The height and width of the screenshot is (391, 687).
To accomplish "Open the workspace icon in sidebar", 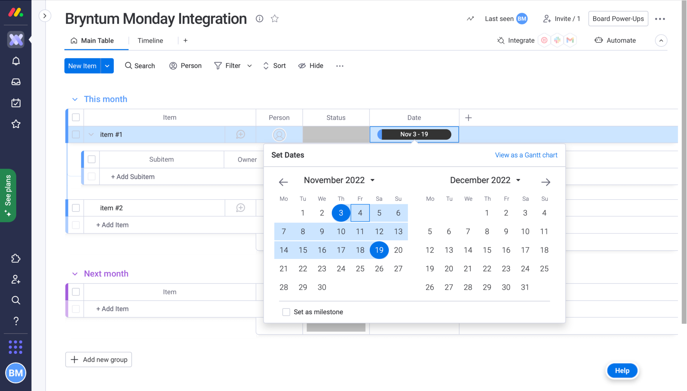I will (16, 40).
